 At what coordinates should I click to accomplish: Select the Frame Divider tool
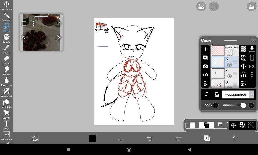pyautogui.click(x=6, y=136)
